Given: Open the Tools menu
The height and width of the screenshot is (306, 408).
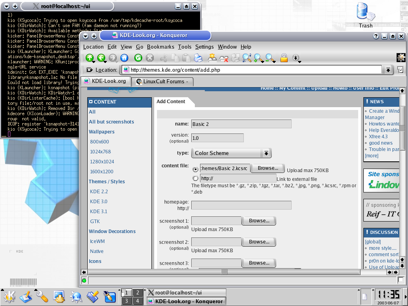Looking at the screenshot, I should (184, 47).
